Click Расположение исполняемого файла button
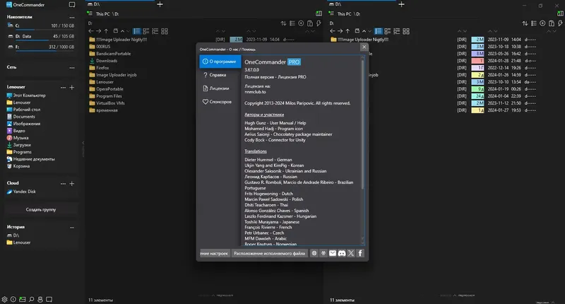 270,253
